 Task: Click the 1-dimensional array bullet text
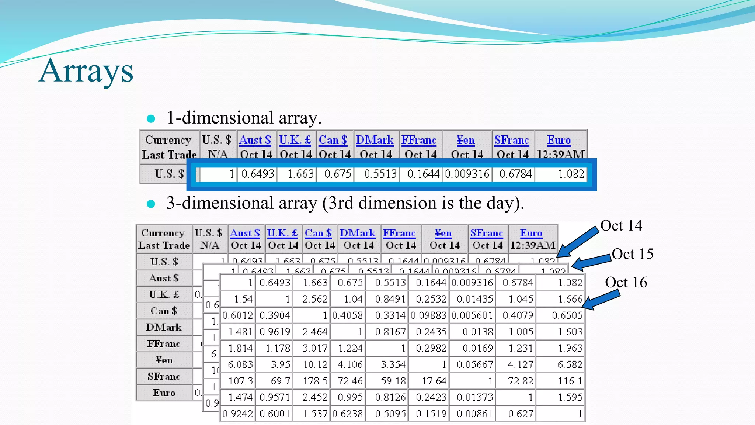coord(244,118)
